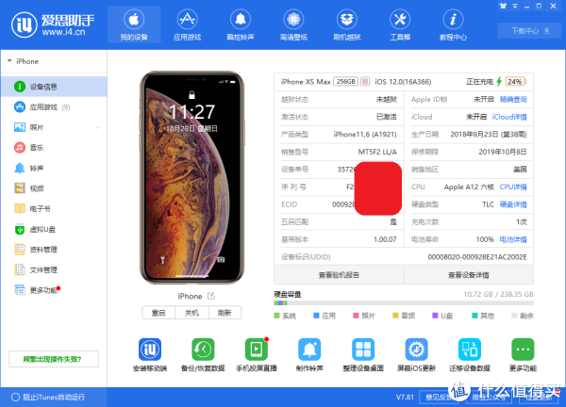This screenshot has width=566, height=407.
Task: Select 文件管理 in the sidebar
Action: click(x=54, y=269)
